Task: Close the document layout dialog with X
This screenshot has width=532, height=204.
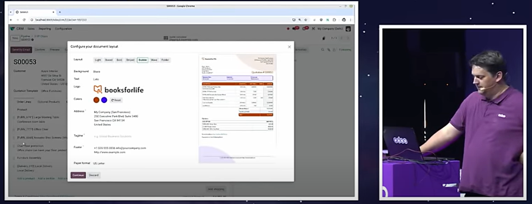Action: point(289,47)
